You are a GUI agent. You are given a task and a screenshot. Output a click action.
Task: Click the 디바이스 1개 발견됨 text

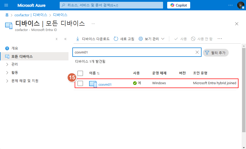pos(90,61)
